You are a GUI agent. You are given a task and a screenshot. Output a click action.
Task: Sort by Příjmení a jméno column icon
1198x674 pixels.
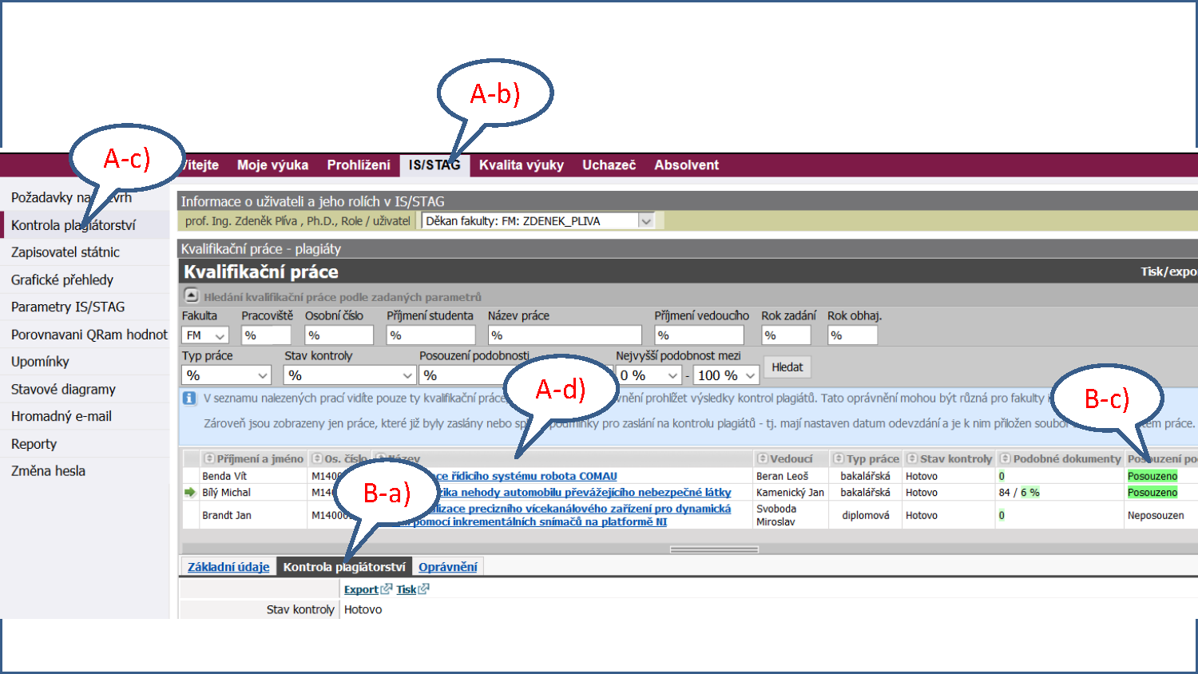click(209, 458)
